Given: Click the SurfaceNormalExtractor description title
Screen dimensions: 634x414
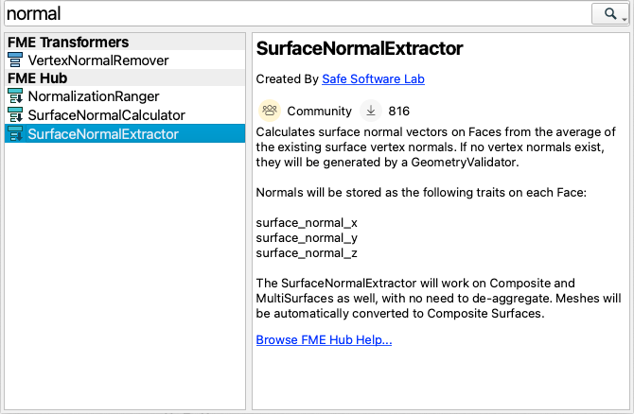Looking at the screenshot, I should click(x=360, y=48).
